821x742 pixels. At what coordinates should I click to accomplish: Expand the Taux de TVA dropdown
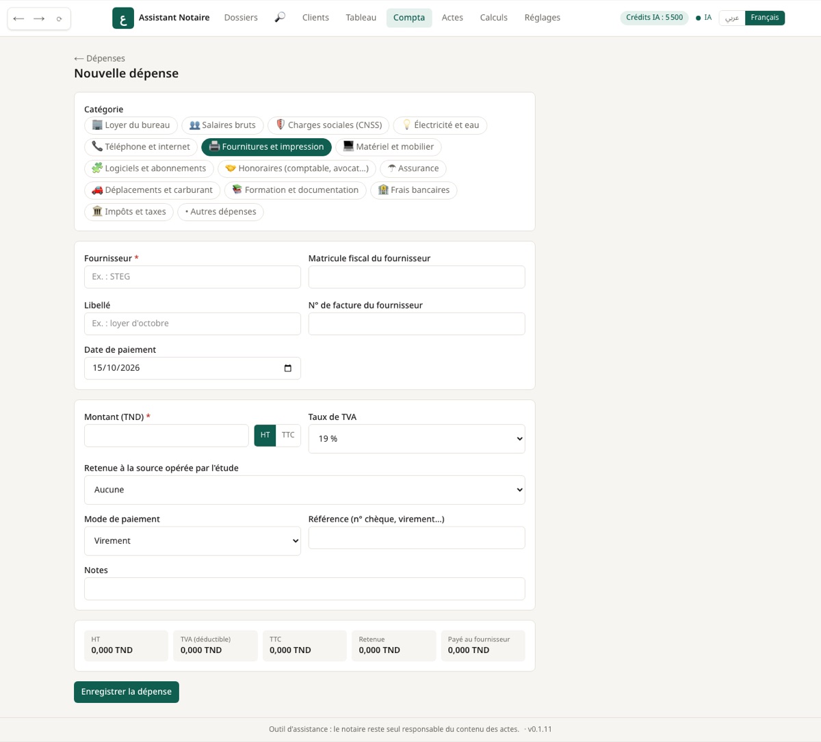(417, 439)
